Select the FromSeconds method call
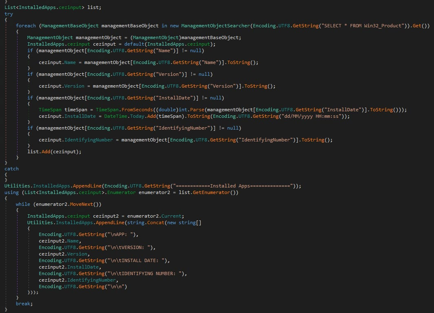434x313 pixels. click(x=137, y=110)
